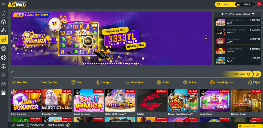This screenshot has width=263, height=128.
Task: Open the game filter sliders icon
Action: [x=257, y=74]
